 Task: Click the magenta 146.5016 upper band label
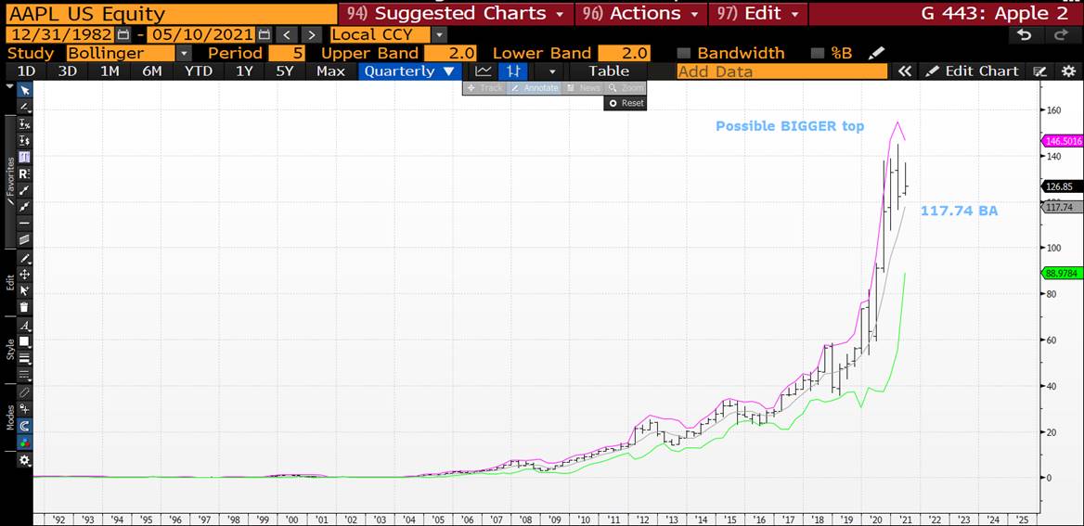point(1062,141)
